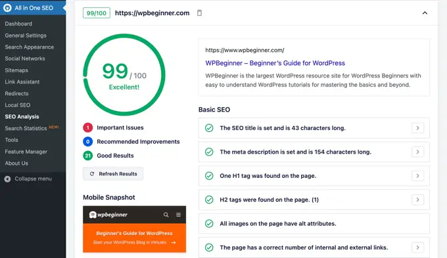This screenshot has height=258, width=447.
Task: Click the trash icon beside wpbeginner.com URL
Action: (x=200, y=13)
